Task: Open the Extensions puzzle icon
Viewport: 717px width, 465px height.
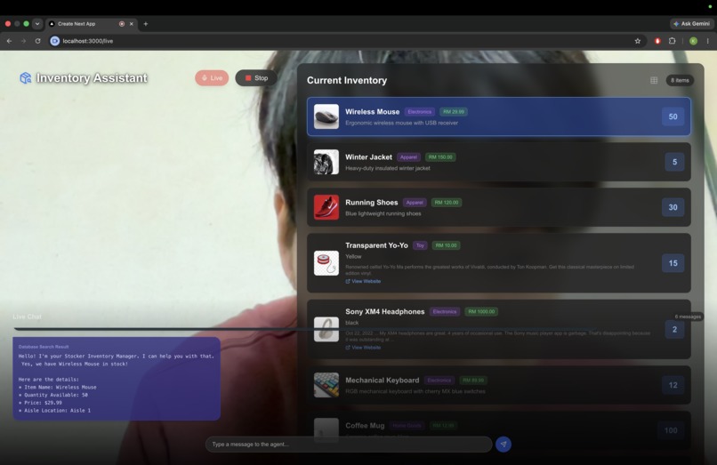Action: [x=672, y=41]
